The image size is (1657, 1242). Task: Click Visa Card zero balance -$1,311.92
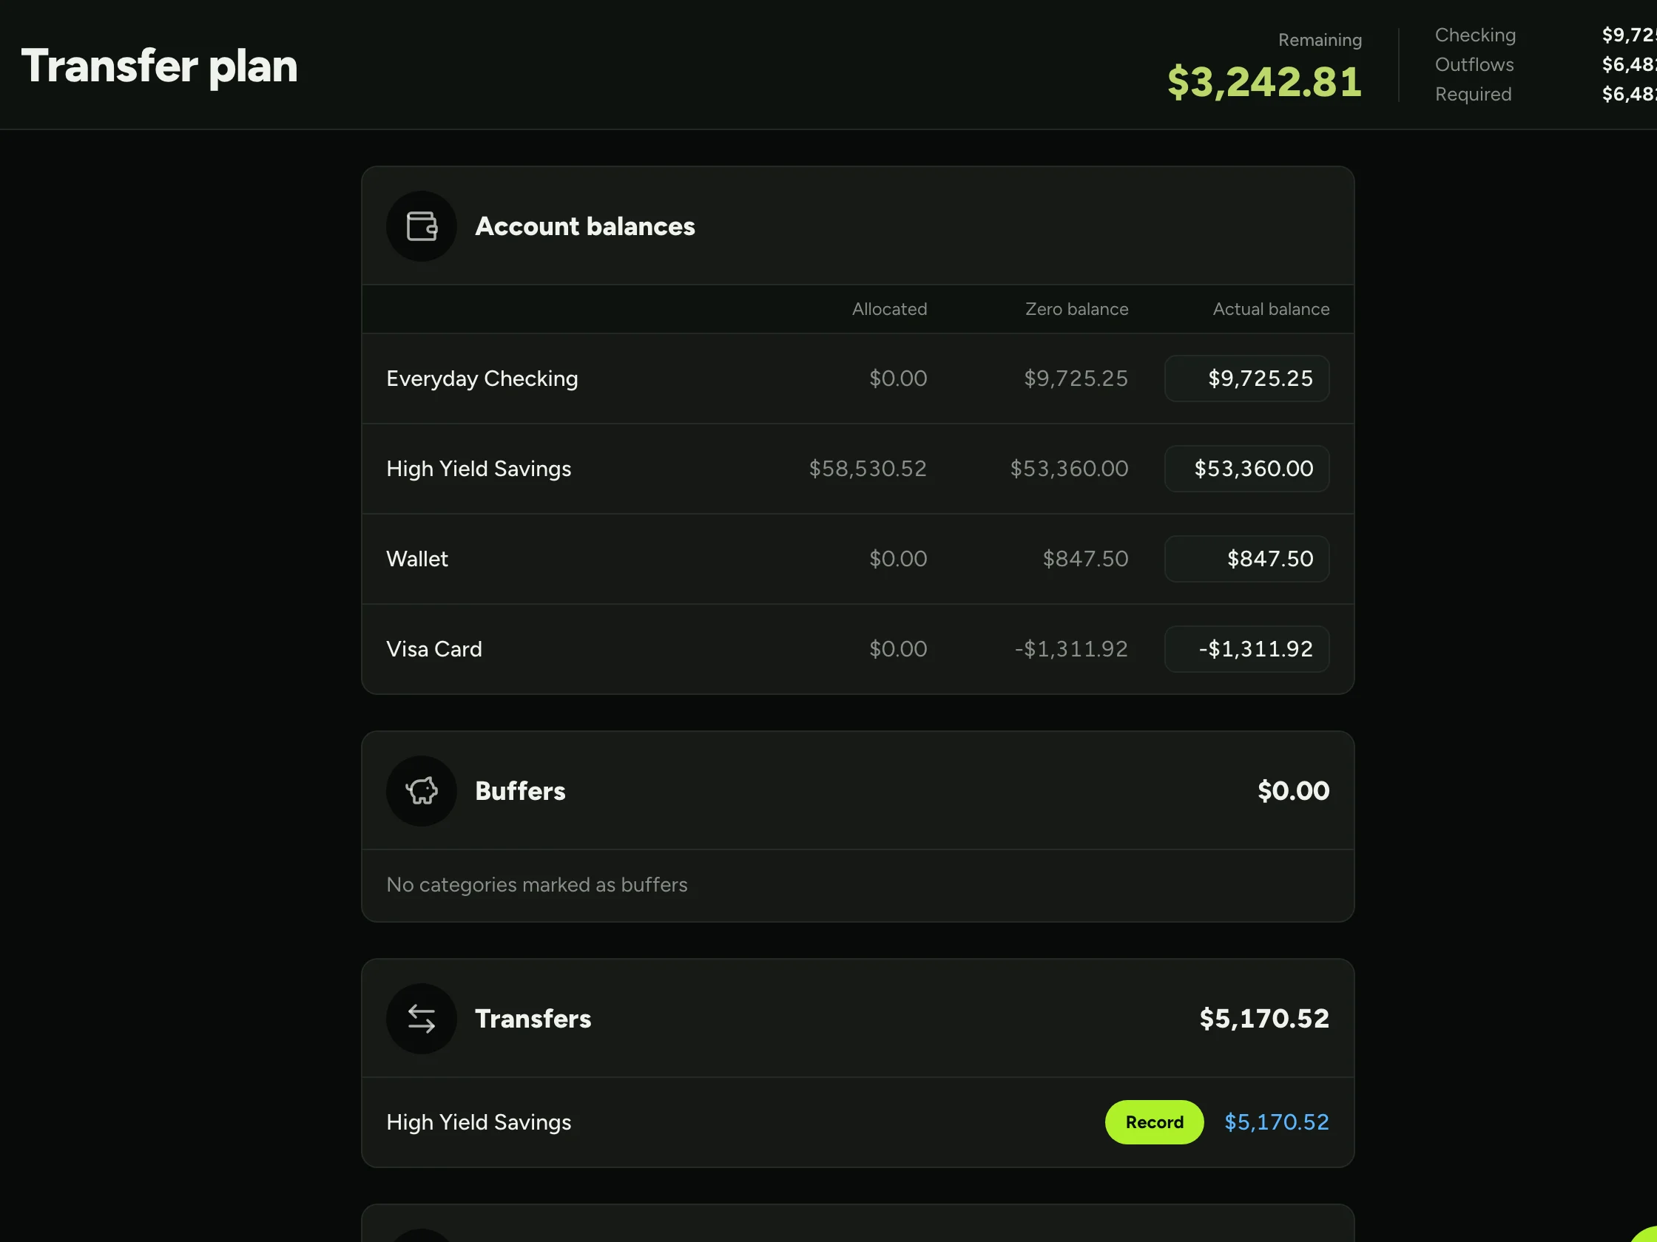coord(1071,649)
